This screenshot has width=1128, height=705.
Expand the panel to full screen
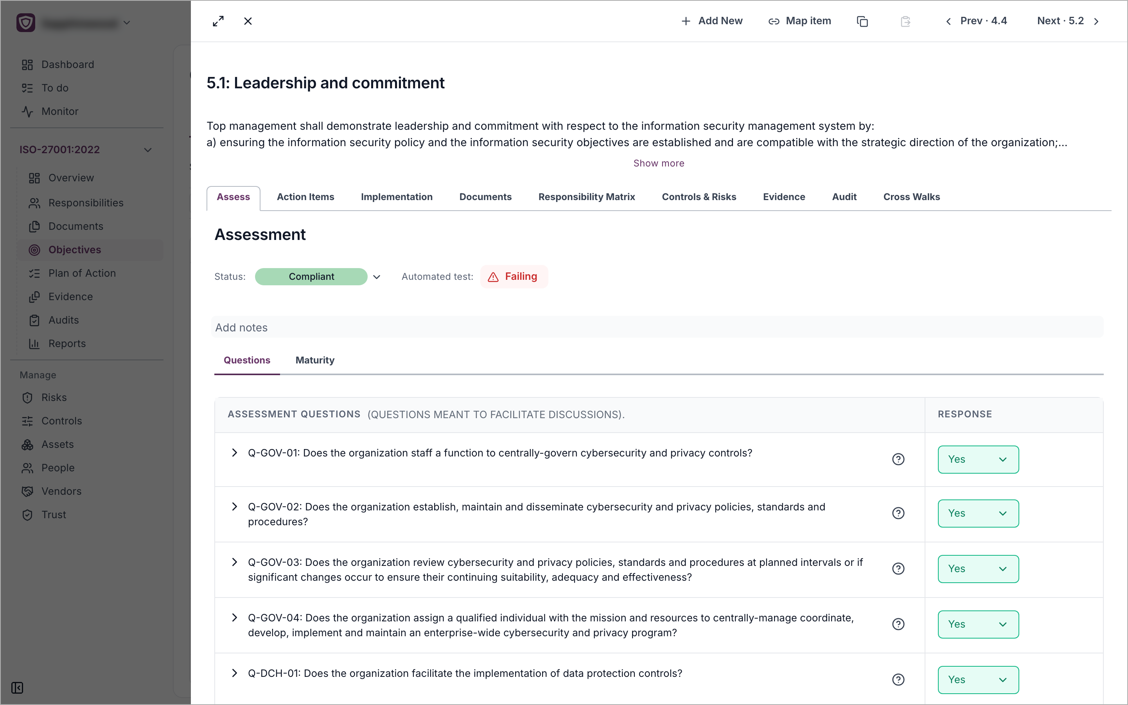tap(218, 21)
